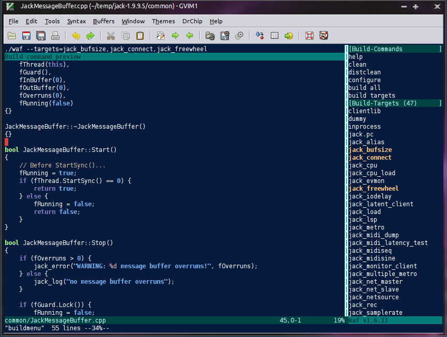Viewport: 447px width, 337px height.
Task: Select the build all command
Action: tap(365, 88)
